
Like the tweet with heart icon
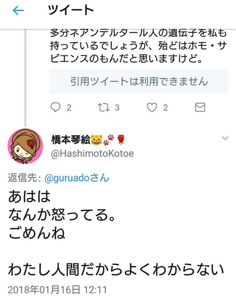(x=152, y=108)
